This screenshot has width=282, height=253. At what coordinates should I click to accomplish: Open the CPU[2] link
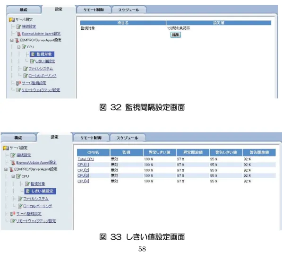coord(83,170)
